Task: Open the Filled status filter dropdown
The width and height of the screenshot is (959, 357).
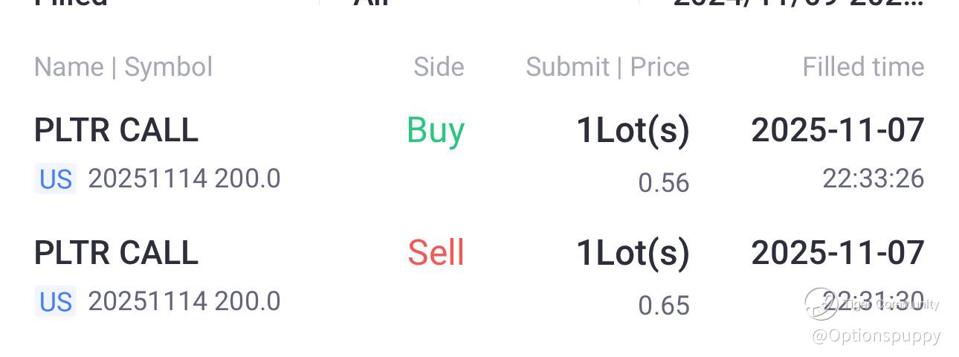Action: [71, 2]
